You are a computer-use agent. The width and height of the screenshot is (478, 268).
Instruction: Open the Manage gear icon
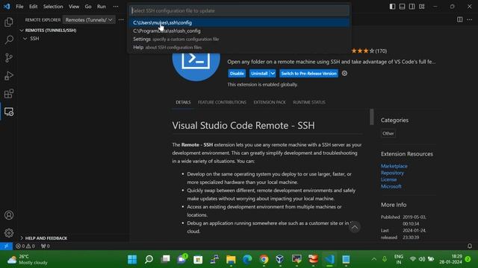(9, 233)
